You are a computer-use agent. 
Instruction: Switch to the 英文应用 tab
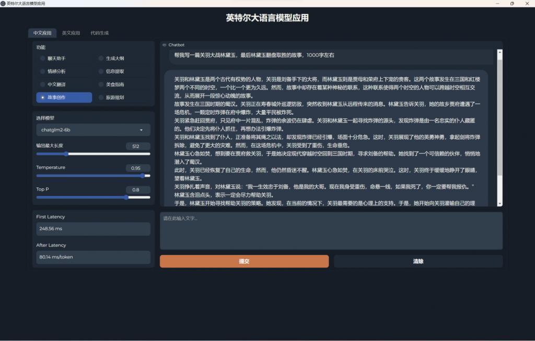(x=71, y=32)
